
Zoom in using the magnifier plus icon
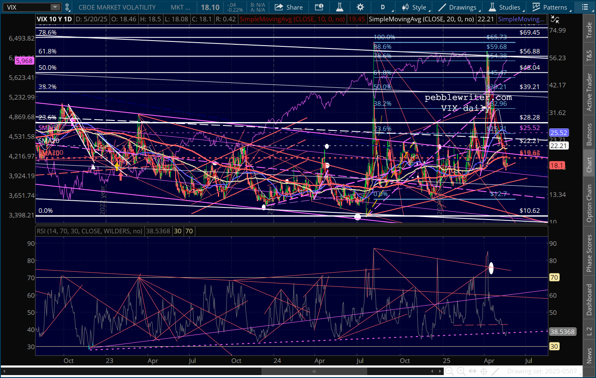(461, 371)
